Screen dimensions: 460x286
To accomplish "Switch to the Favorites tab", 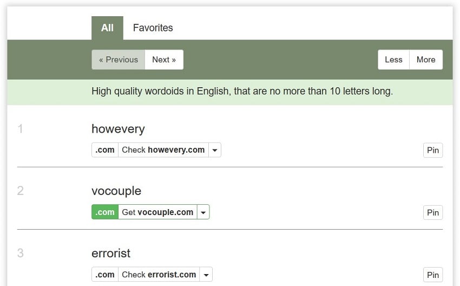I will [153, 28].
